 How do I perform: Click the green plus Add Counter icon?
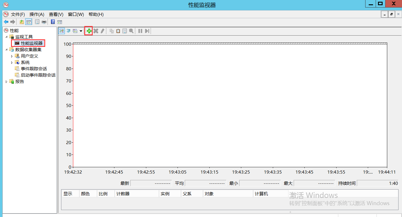(89, 31)
